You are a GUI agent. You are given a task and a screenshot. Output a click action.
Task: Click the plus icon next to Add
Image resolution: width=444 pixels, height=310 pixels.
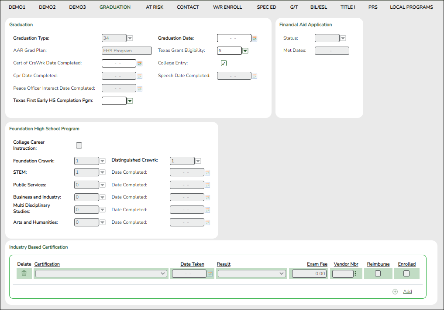[x=395, y=291]
